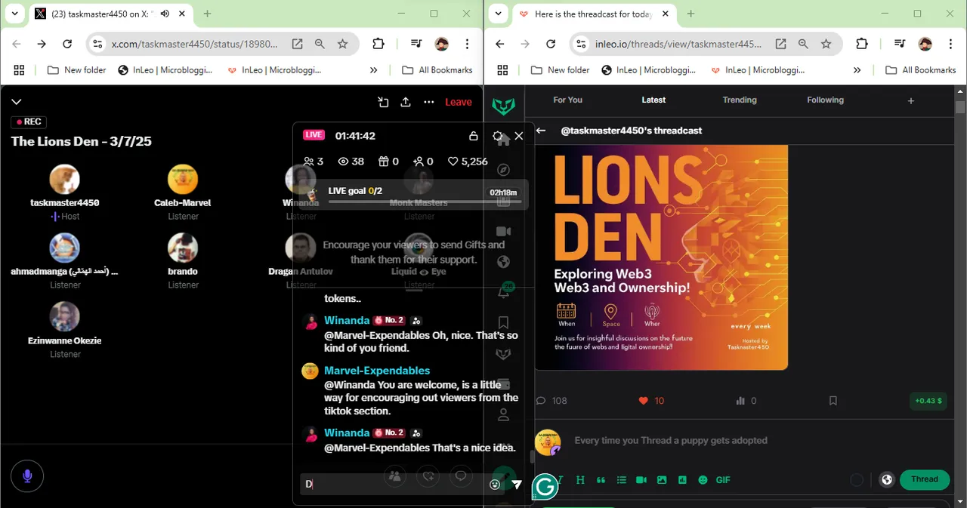Viewport: 967px width, 508px height.
Task: Add a GIF to the thread
Action: click(723, 480)
